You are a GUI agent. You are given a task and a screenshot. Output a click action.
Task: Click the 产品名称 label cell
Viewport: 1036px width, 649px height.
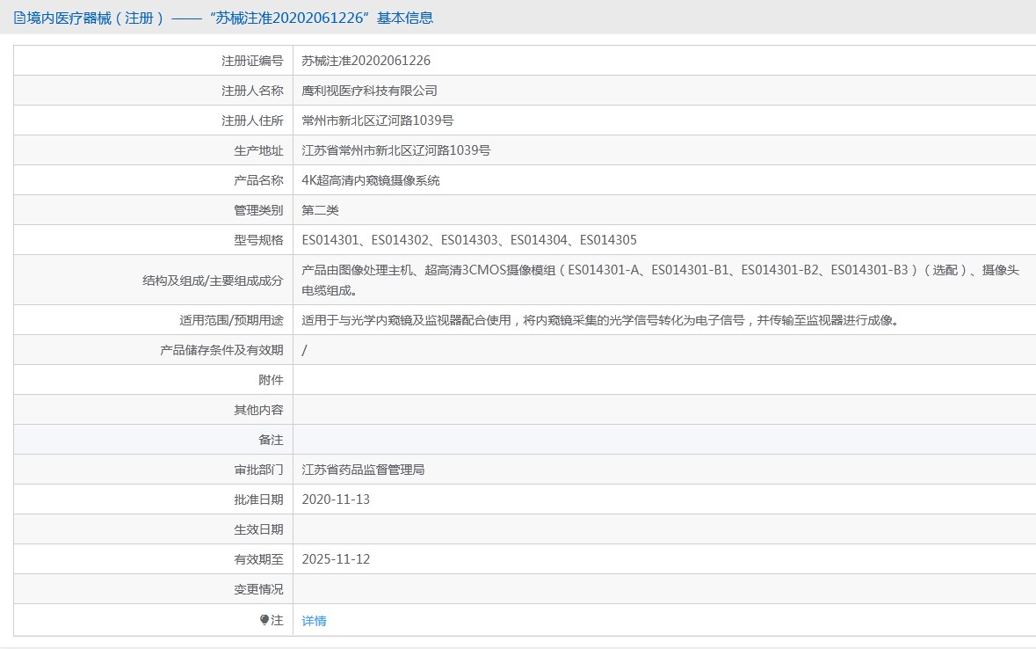pyautogui.click(x=153, y=180)
